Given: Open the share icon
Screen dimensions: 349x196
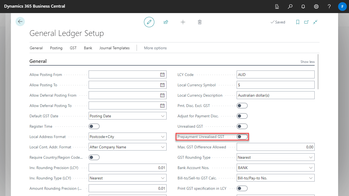Looking at the screenshot, I should click(x=166, y=22).
